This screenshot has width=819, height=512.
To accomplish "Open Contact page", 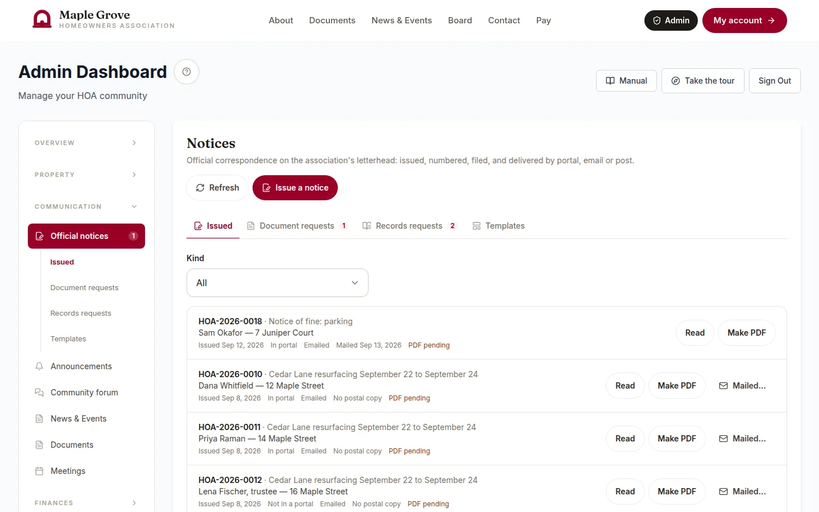I will click(504, 20).
